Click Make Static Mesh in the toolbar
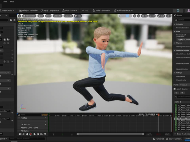This screenshot has width=190, height=142. tap(101, 11)
